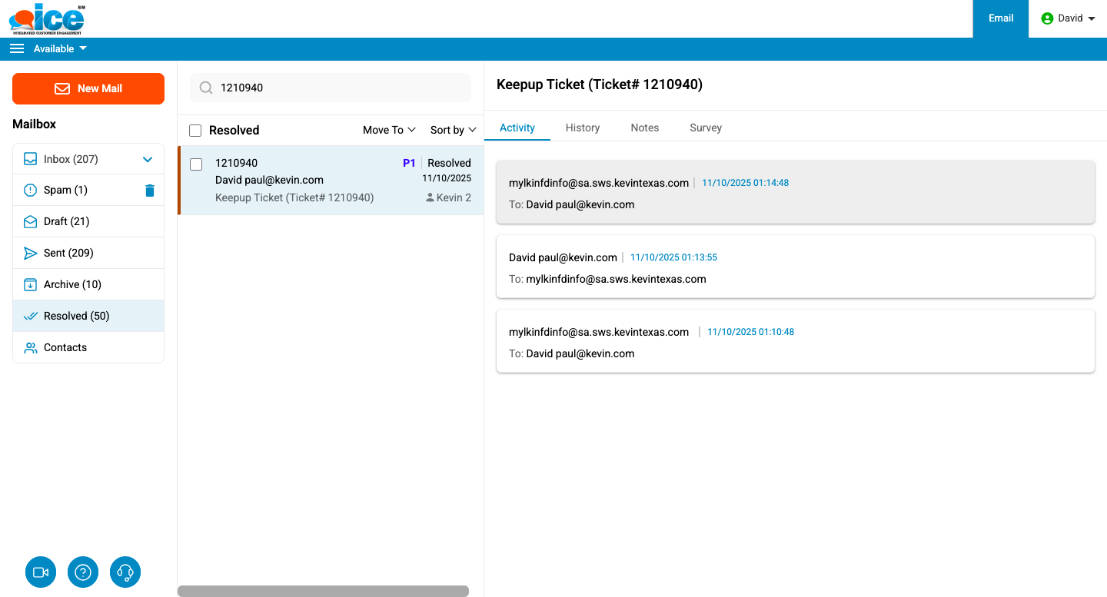
Task: Click the search field containing 1210940
Action: coord(338,88)
